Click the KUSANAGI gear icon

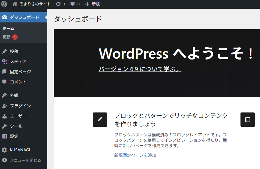(x=5, y=150)
